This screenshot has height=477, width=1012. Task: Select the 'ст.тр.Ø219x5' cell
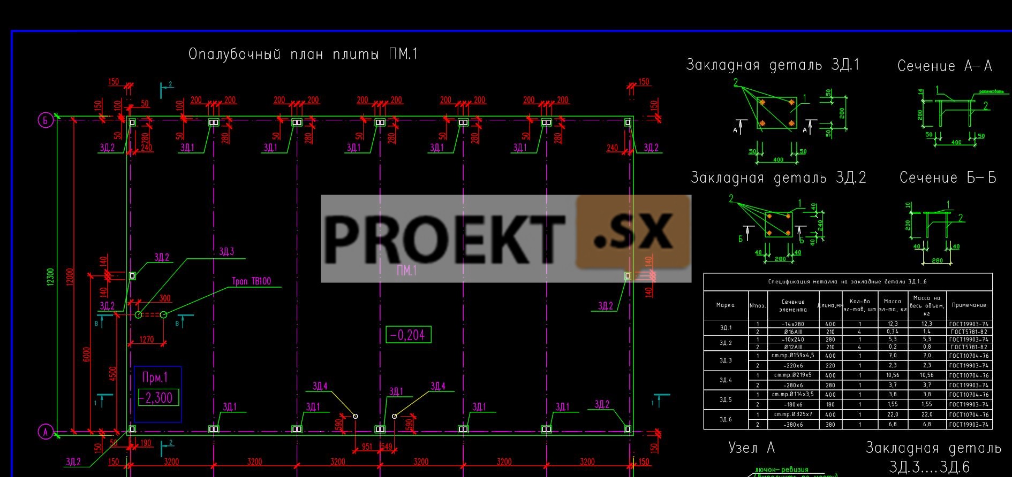pyautogui.click(x=793, y=375)
